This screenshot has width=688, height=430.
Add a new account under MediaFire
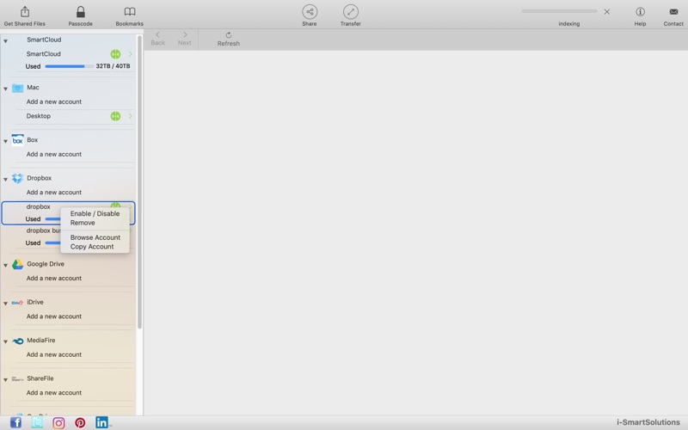(x=54, y=354)
